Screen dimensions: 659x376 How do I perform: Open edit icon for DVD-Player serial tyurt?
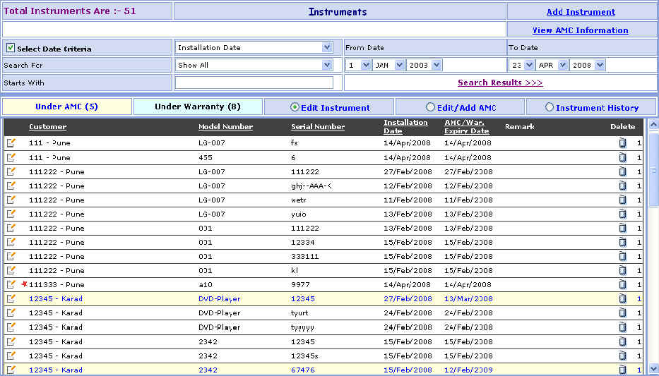[x=11, y=313]
